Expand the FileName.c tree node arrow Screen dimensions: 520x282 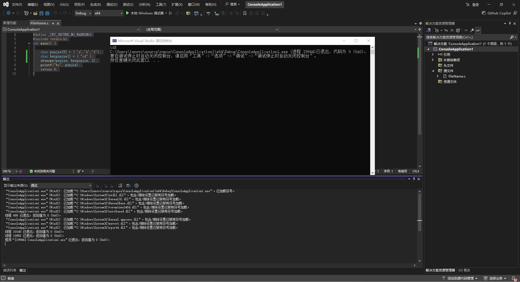click(x=438, y=76)
